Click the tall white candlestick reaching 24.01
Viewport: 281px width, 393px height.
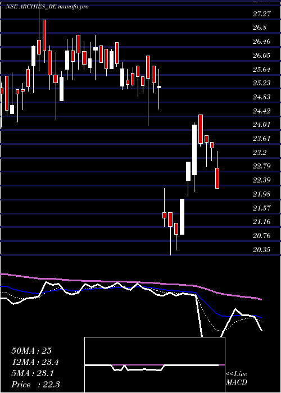pyautogui.click(x=194, y=150)
